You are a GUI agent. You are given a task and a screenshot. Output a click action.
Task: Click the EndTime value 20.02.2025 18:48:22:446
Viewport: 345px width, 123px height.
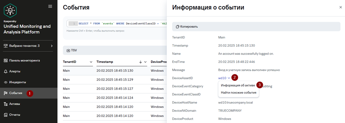(x=237, y=62)
